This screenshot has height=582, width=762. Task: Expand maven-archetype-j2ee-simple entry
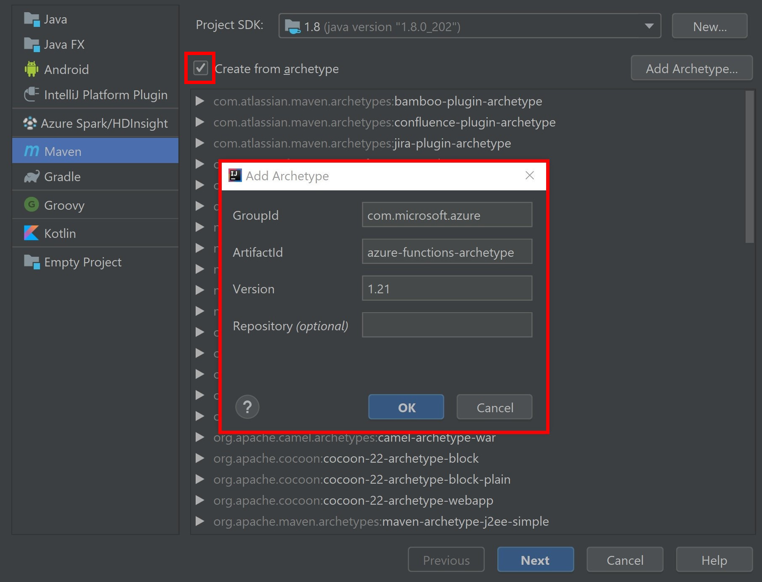pos(200,521)
